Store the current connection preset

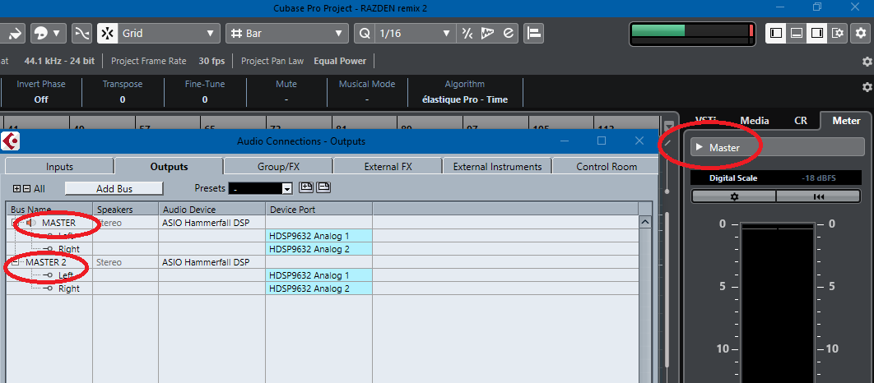(x=305, y=187)
